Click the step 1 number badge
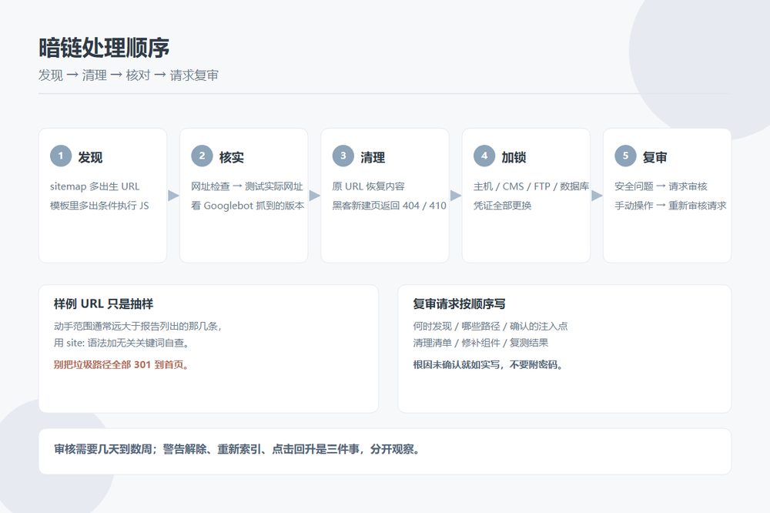770x513 pixels. pyautogui.click(x=61, y=156)
